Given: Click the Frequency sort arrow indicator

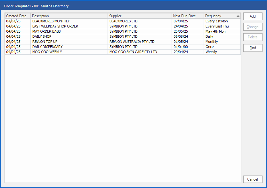Looking at the screenshot, I should point(238,16).
